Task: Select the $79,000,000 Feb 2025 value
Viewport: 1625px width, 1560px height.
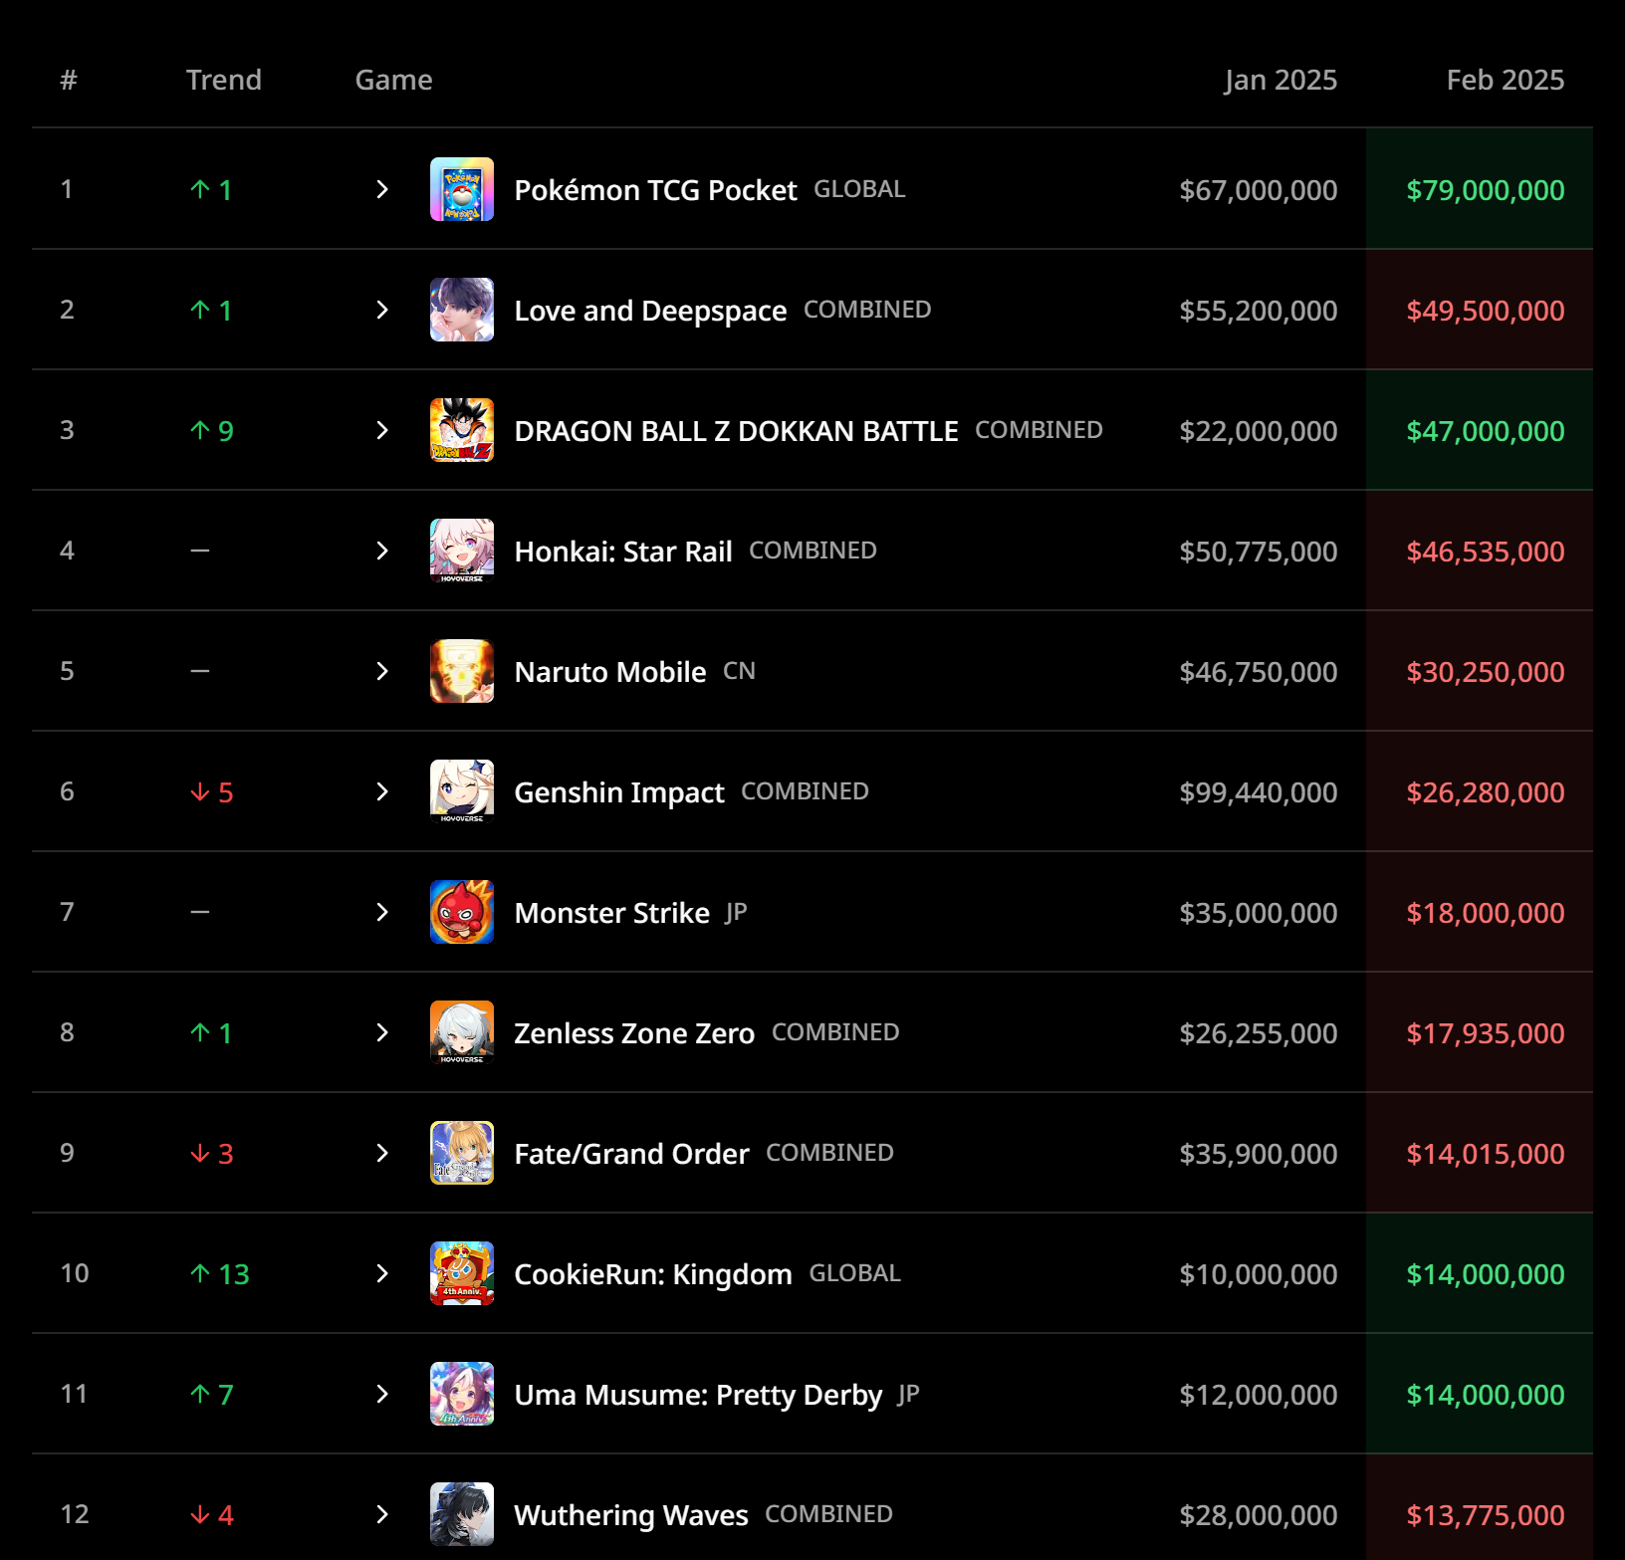Action: pyautogui.click(x=1486, y=190)
